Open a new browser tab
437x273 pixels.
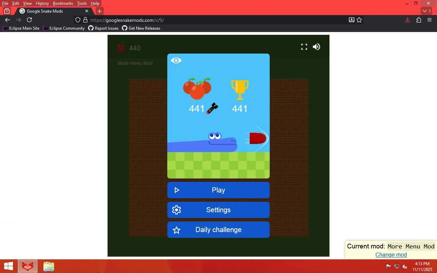pyautogui.click(x=99, y=11)
